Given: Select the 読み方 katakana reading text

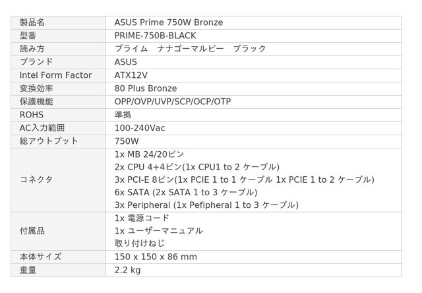Looking at the screenshot, I should tap(191, 49).
